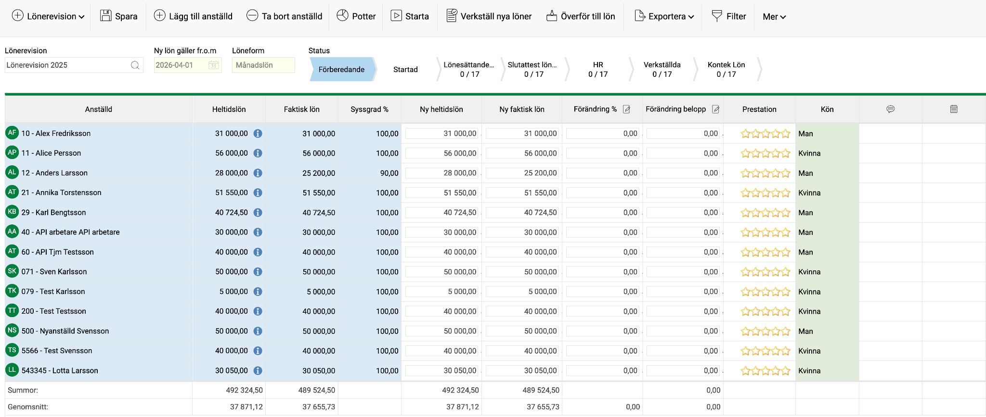
Task: Click search icon in Lönerevision field
Action: [135, 65]
